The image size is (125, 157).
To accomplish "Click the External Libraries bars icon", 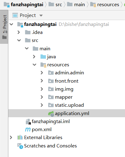I will pyautogui.click(x=20, y=138).
